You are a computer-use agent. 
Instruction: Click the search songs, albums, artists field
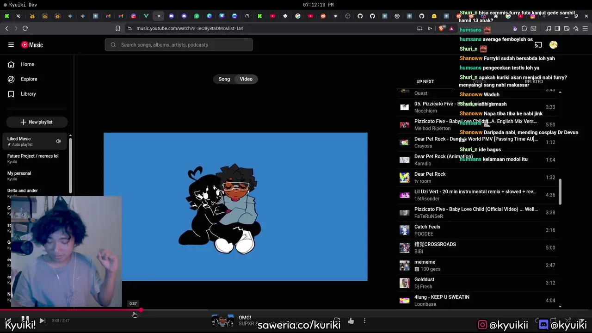point(179,45)
